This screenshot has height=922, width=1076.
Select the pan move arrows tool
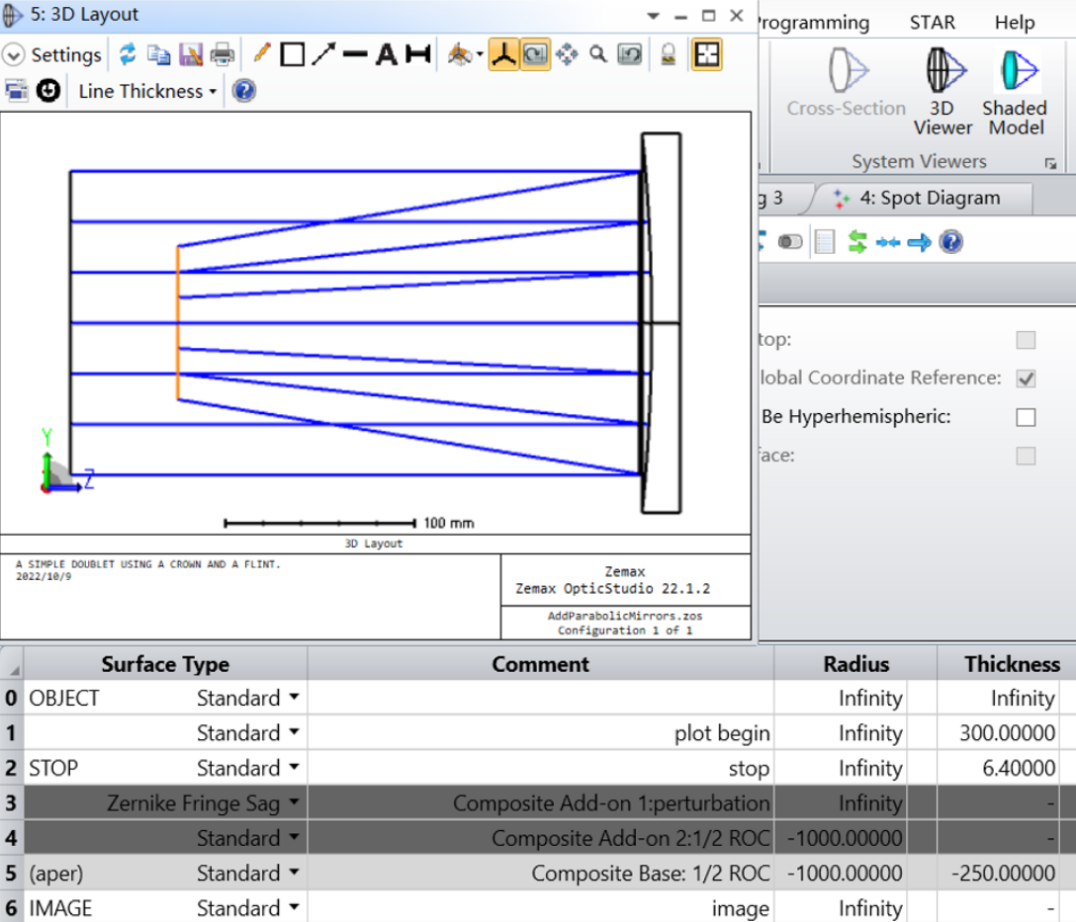pyautogui.click(x=567, y=54)
